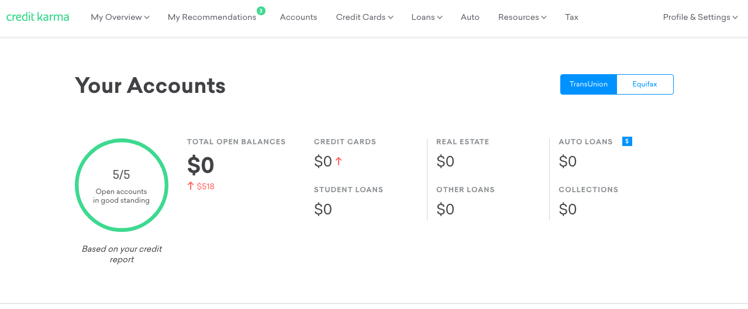Click the 5/5 open accounts circle
Image resolution: width=748 pixels, height=309 pixels.
tap(122, 185)
